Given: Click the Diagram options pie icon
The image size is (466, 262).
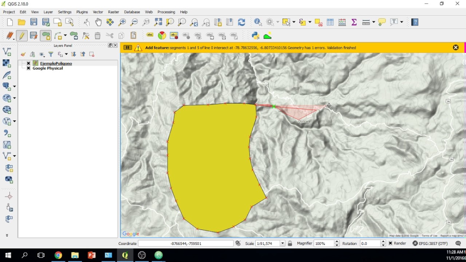Looking at the screenshot, I should pos(162,36).
